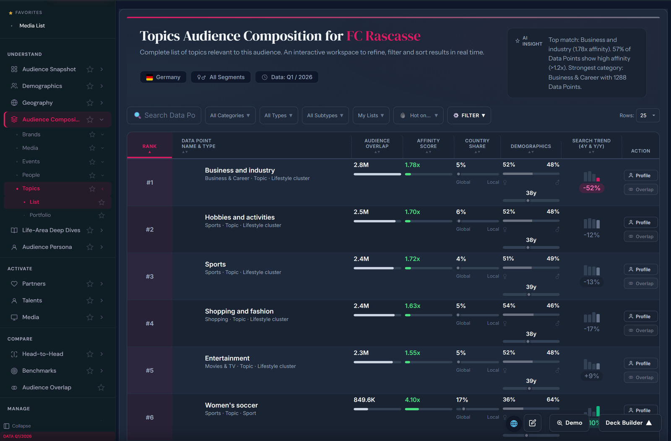Click affinity score bar for Women's soccer
This screenshot has width=671, height=441.
click(429, 409)
